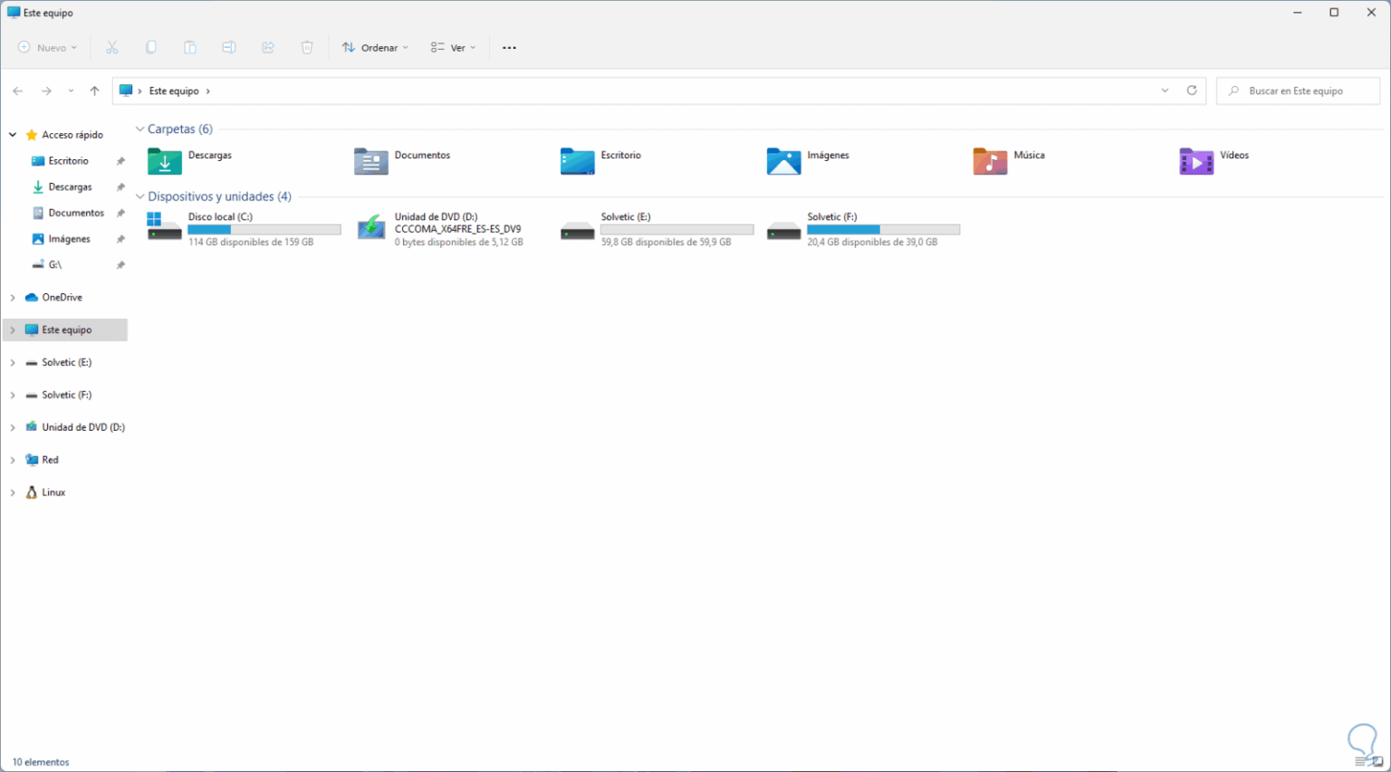Click the refresh icon in the address bar
1391x772 pixels.
1192,91
